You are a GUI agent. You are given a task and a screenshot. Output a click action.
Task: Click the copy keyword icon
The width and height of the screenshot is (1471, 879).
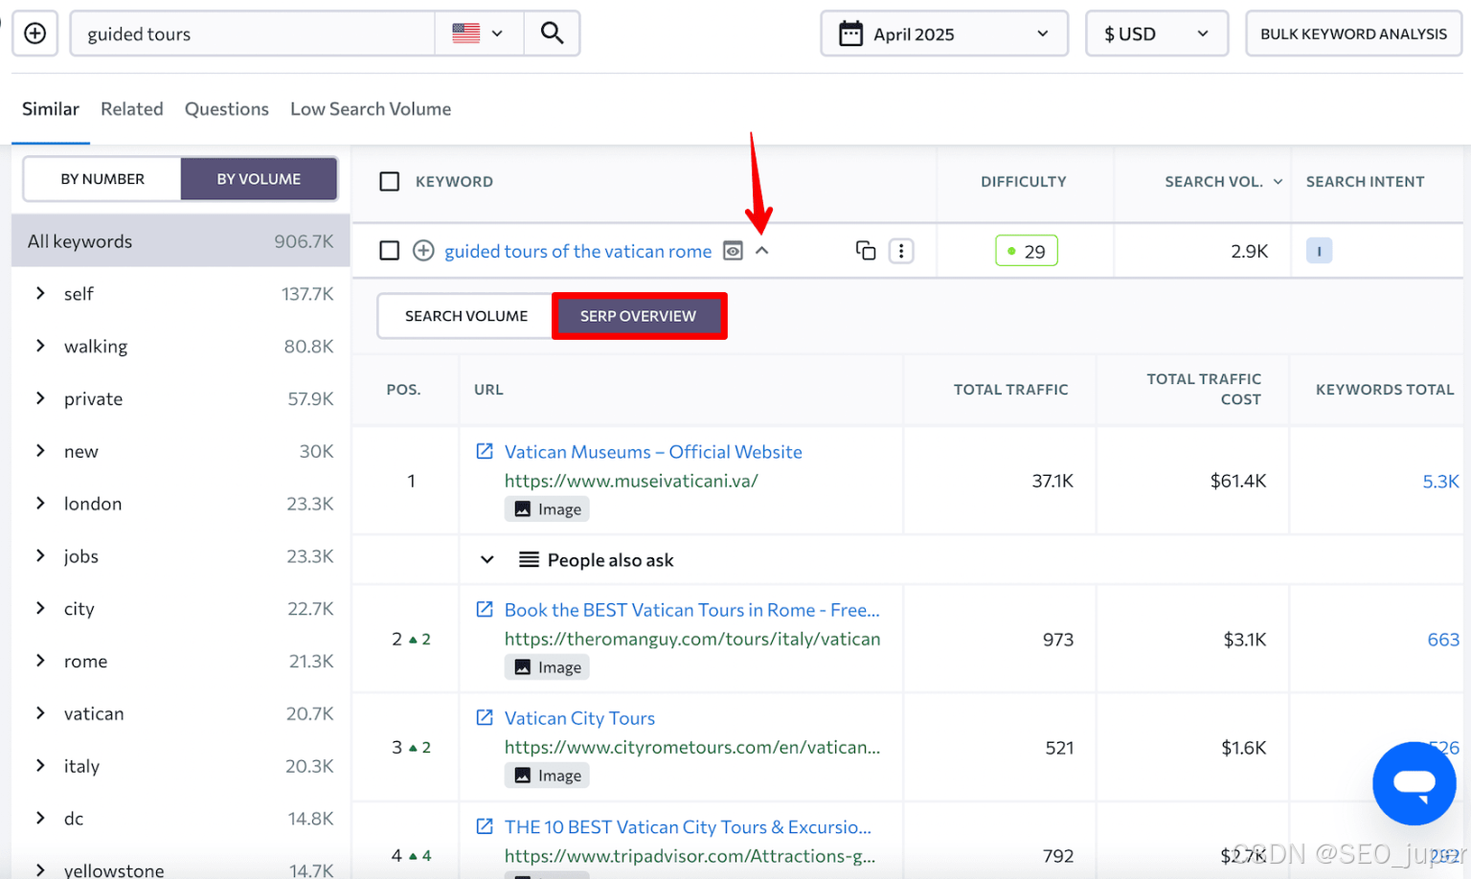(x=866, y=251)
